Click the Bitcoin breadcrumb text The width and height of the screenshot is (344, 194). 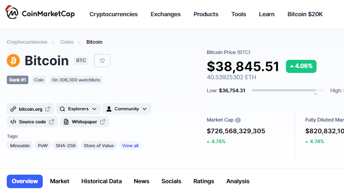(95, 42)
